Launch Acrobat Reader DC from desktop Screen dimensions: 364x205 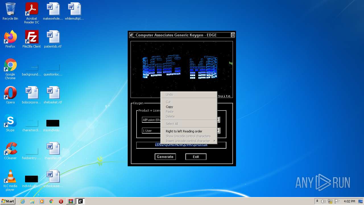pyautogui.click(x=32, y=13)
